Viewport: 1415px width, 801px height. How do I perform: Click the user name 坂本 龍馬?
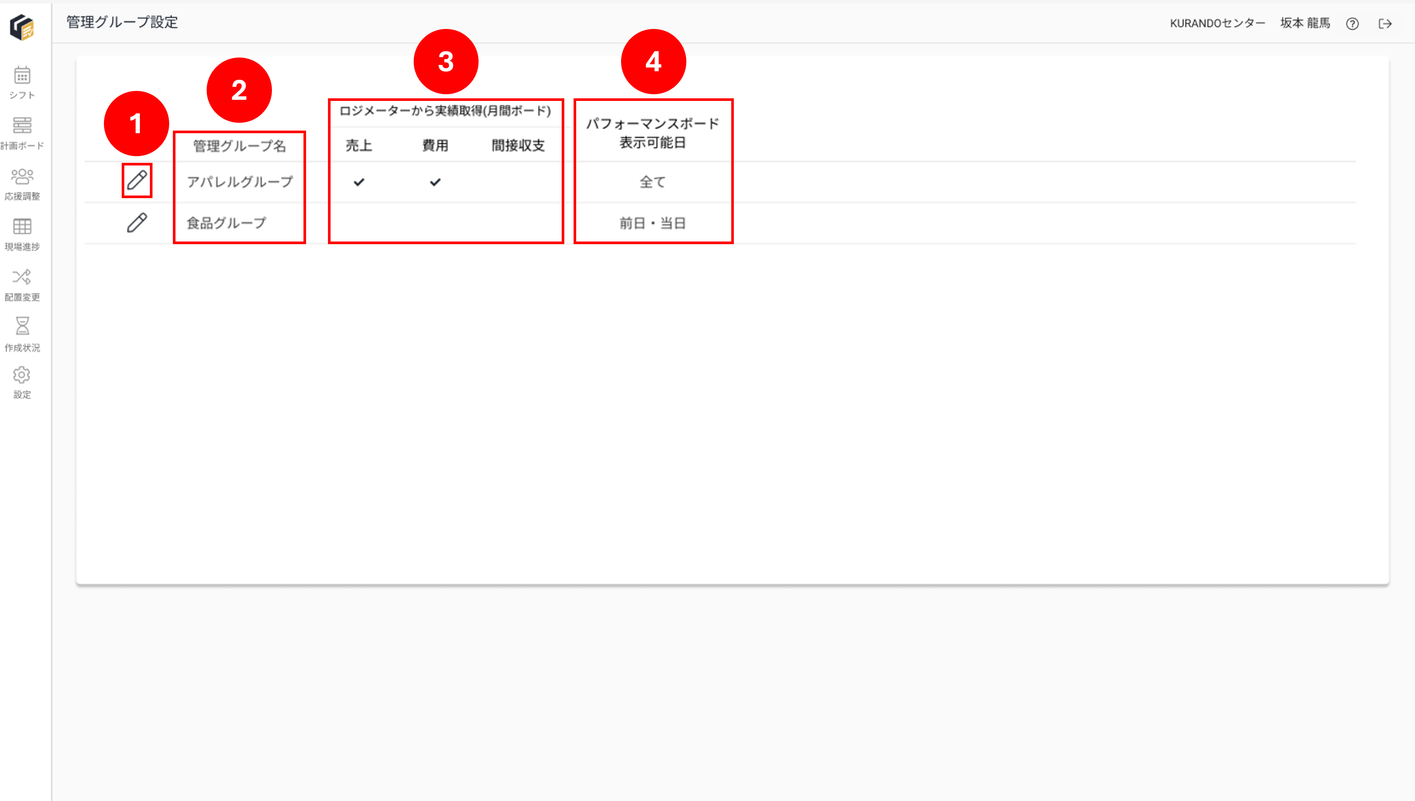1305,23
